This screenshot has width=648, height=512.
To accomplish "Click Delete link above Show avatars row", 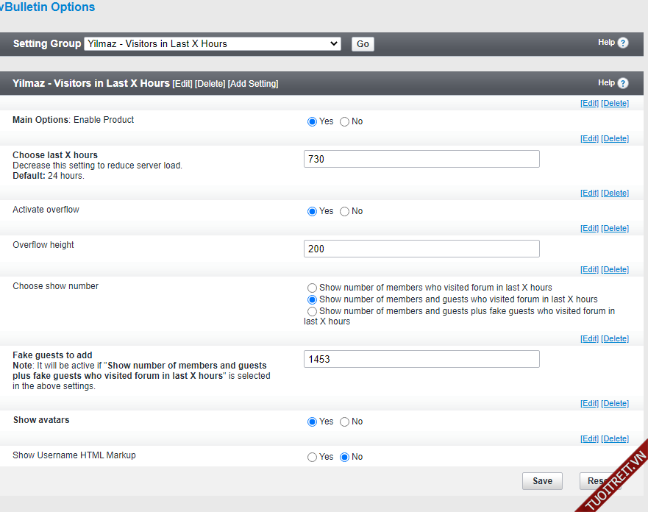I will [x=615, y=403].
